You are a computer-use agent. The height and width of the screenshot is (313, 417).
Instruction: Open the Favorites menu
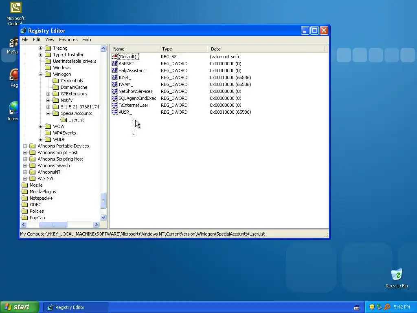[68, 40]
